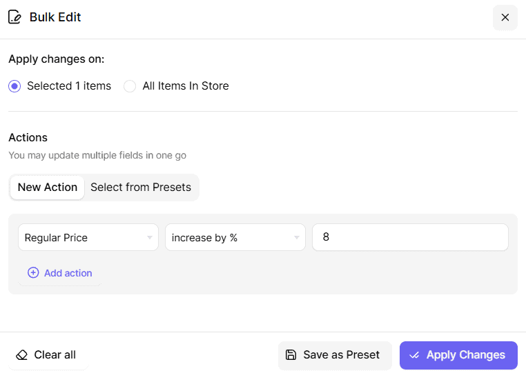Screen dimensions: 526x373
Task: Select the 'Selected 1 items' radio button
Action: [14, 86]
